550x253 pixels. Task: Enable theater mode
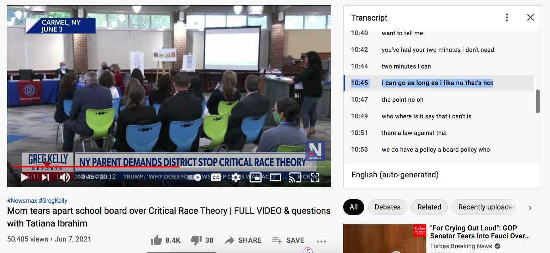(x=275, y=177)
